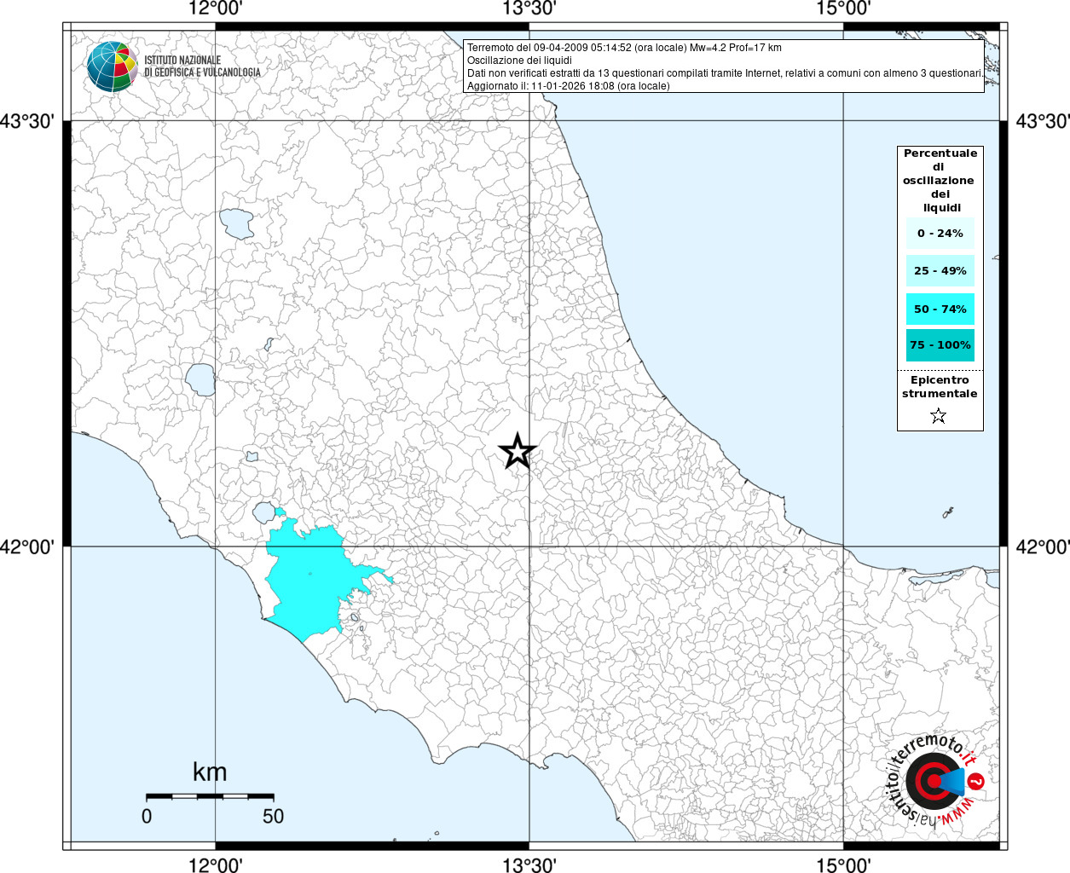Click the 'Terremoto del 09-04-2009' header line
The height and width of the screenshot is (873, 1070).
pyautogui.click(x=624, y=48)
